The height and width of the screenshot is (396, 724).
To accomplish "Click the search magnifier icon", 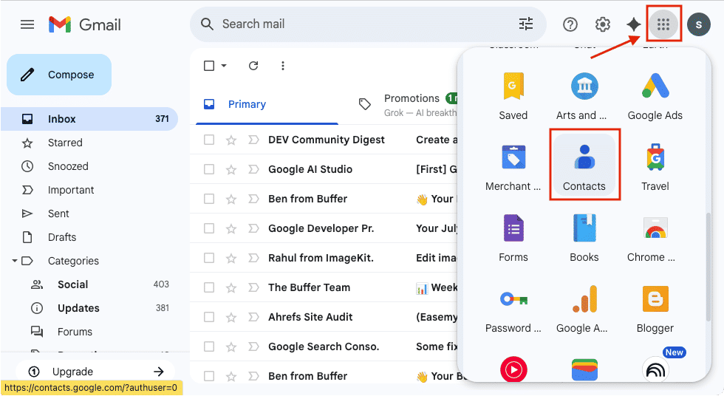I will coord(207,24).
